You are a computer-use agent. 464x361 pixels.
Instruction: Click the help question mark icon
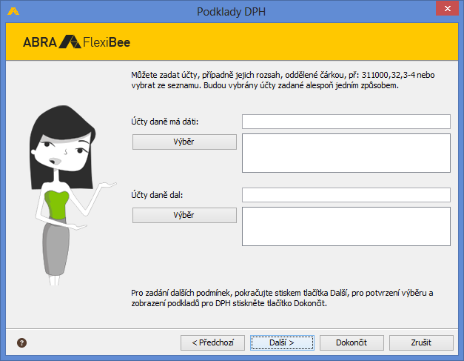(x=21, y=342)
